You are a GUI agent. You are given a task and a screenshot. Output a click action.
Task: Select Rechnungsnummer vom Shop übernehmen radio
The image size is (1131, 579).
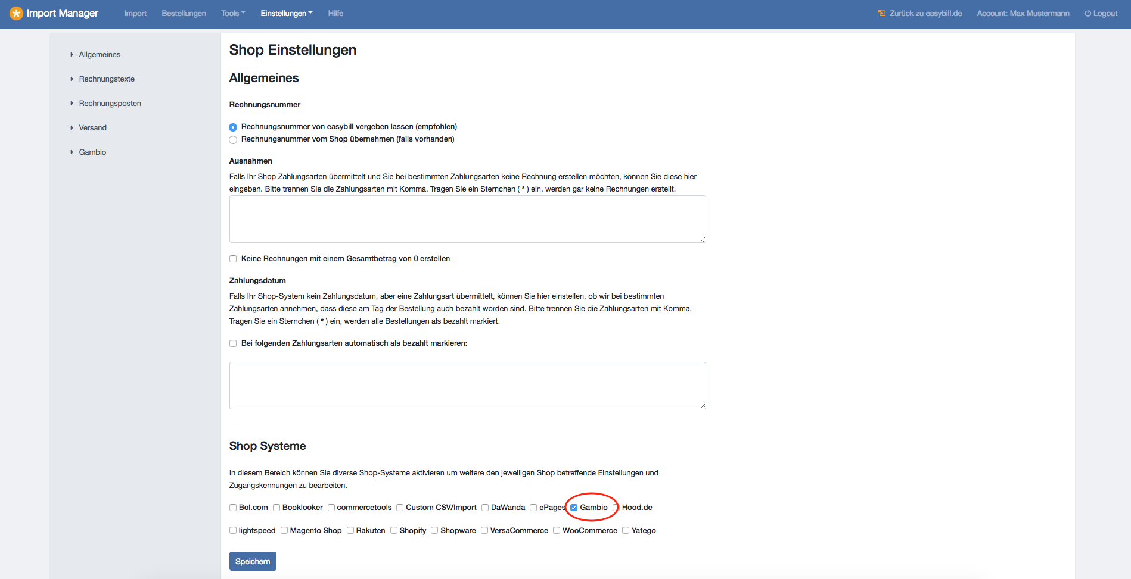(x=233, y=139)
